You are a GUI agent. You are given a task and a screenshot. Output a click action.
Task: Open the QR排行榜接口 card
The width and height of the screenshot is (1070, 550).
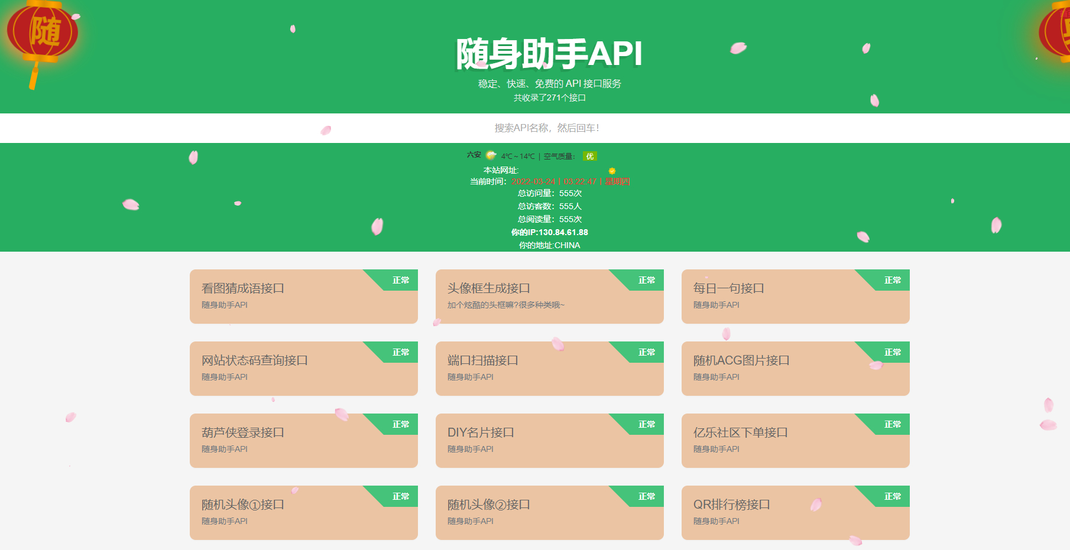coord(796,512)
